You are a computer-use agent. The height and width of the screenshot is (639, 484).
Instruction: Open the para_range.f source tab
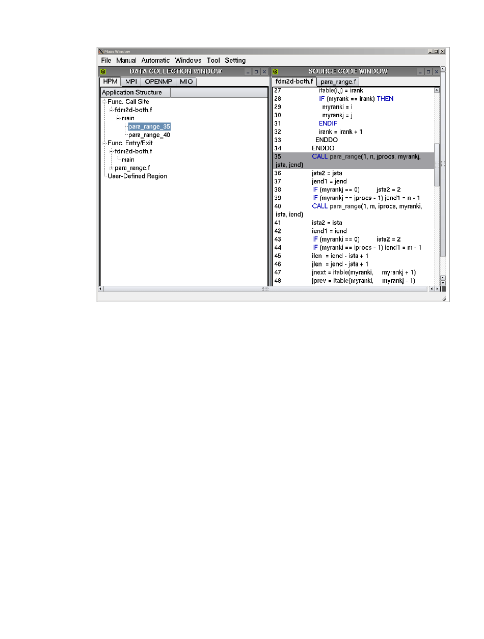point(338,82)
